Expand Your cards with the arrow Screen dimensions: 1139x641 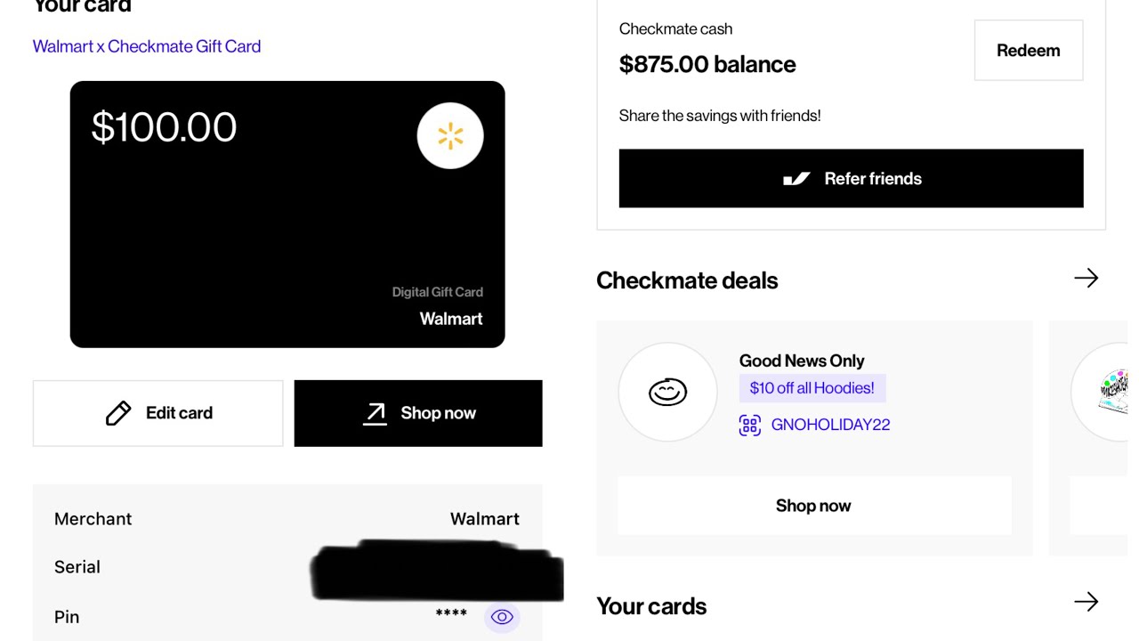1086,602
